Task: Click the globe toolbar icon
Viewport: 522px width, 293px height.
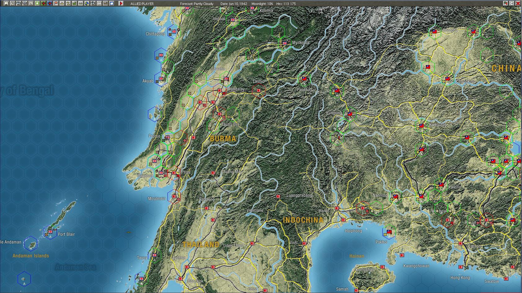Action: [87, 3]
